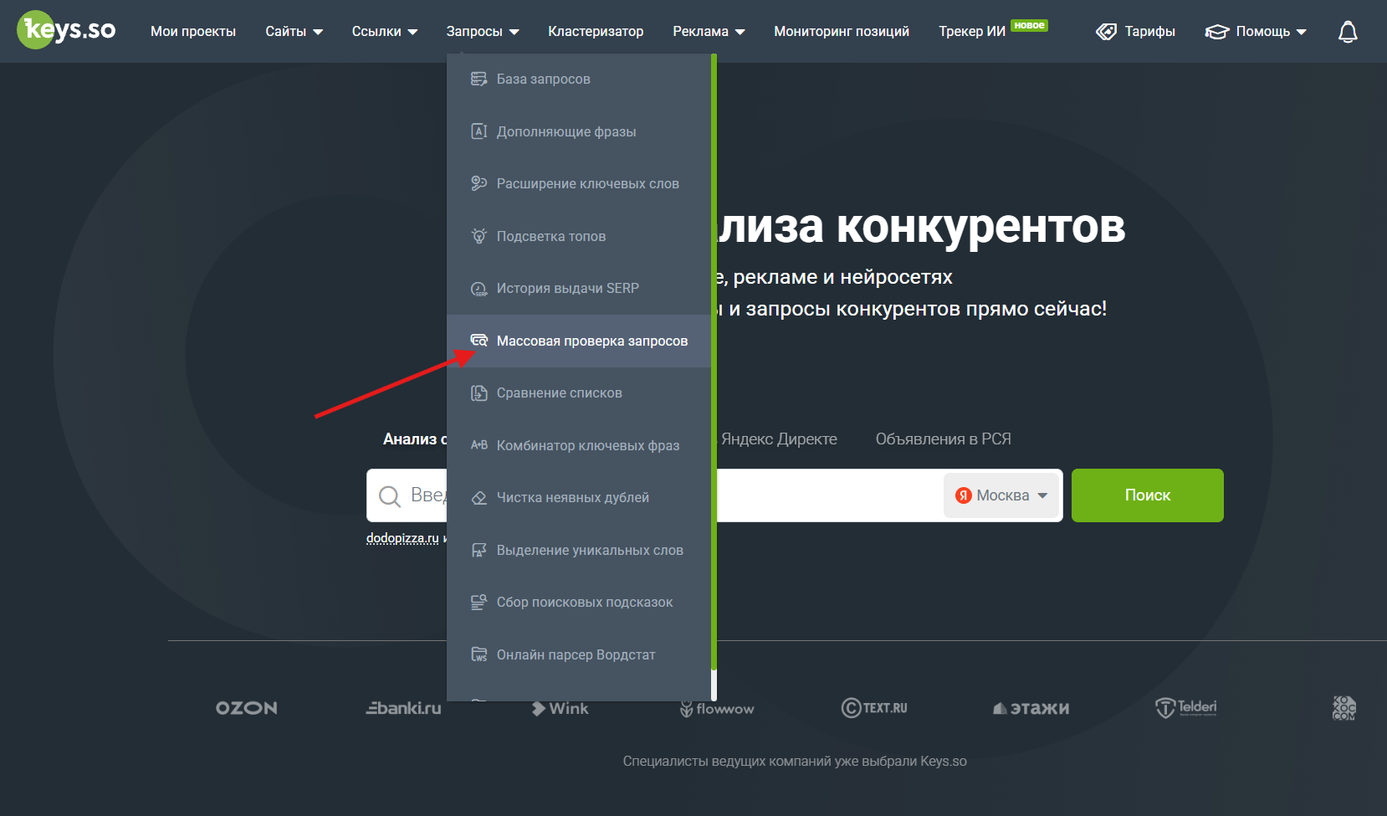Click the Помощь graduation cap icon
The height and width of the screenshot is (816, 1387).
(1217, 32)
